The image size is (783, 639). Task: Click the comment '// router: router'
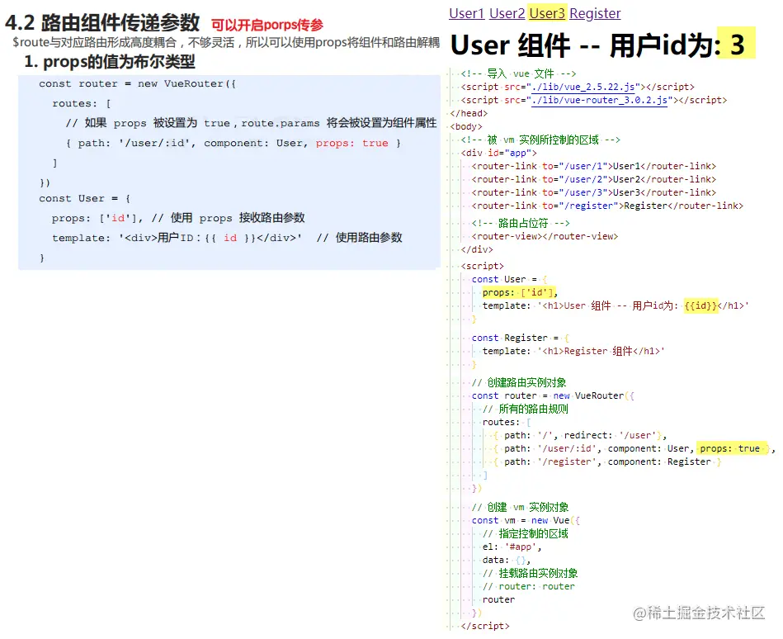tap(528, 586)
